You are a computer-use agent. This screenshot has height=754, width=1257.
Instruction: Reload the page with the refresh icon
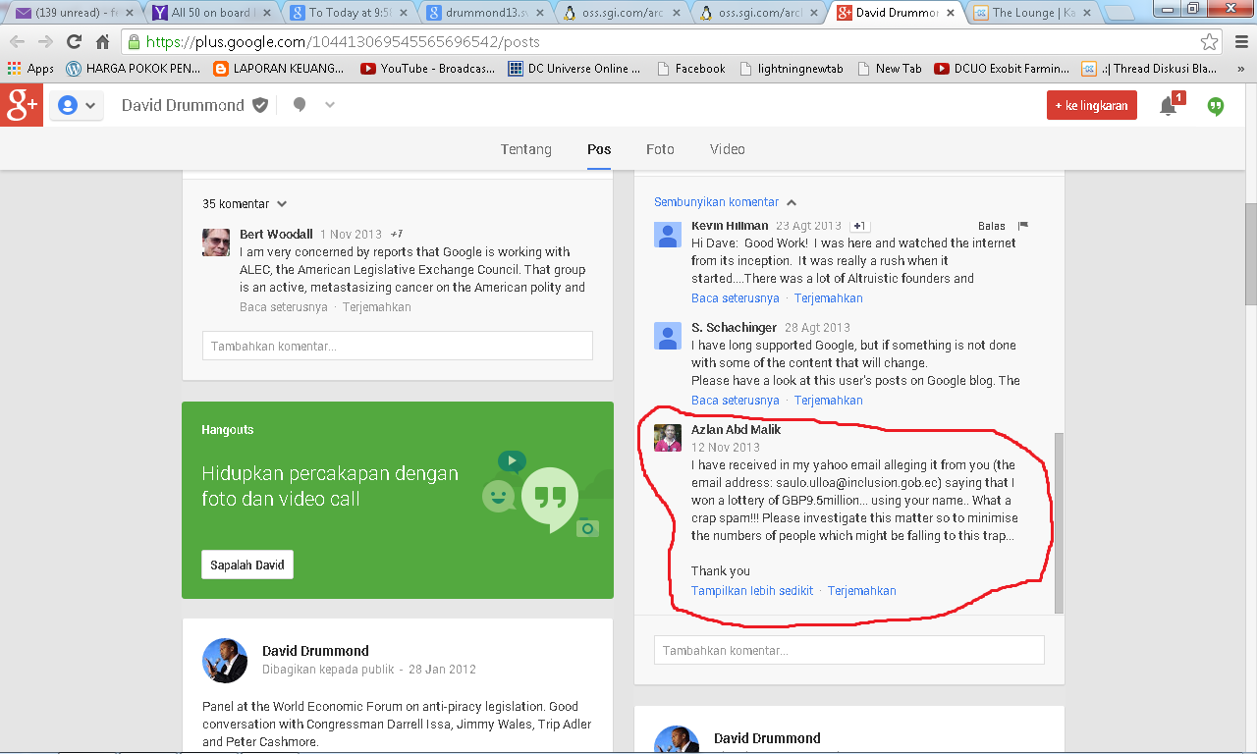(74, 42)
